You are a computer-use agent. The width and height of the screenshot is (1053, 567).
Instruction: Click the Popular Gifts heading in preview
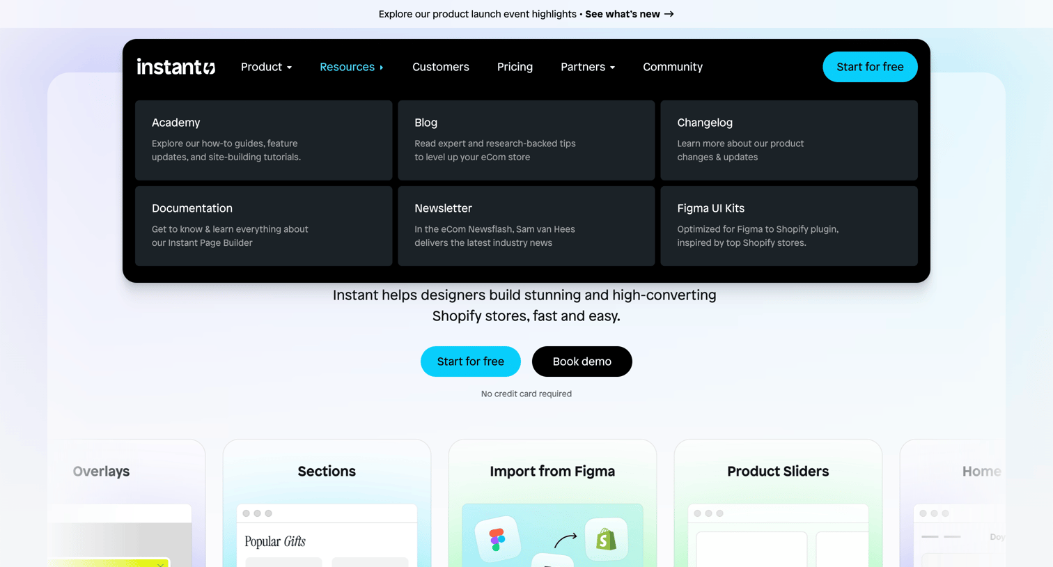(275, 541)
